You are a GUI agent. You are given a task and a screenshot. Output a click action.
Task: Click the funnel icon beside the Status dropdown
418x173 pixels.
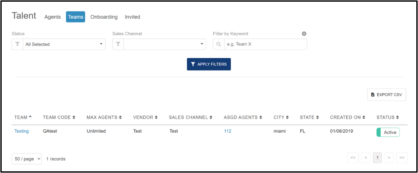coord(17,44)
